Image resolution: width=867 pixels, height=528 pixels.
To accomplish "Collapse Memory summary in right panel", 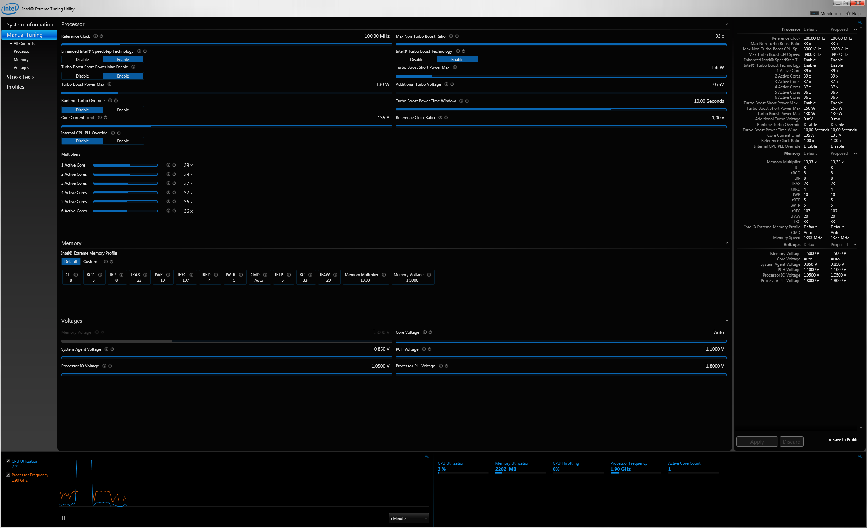I will point(855,153).
